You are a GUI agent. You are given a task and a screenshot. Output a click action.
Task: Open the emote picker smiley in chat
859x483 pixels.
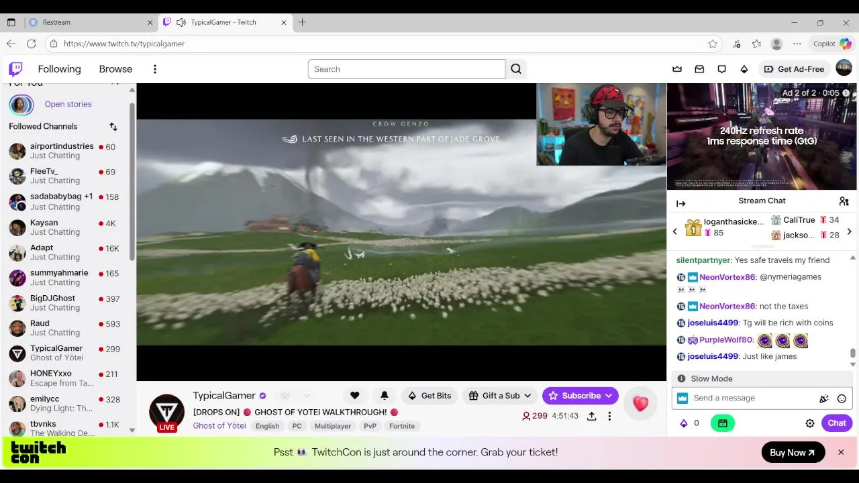[842, 398]
